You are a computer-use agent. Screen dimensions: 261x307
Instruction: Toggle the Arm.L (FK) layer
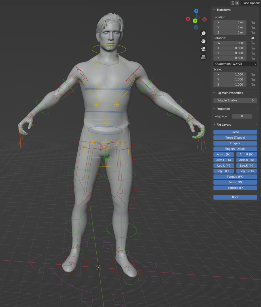tap(224, 160)
